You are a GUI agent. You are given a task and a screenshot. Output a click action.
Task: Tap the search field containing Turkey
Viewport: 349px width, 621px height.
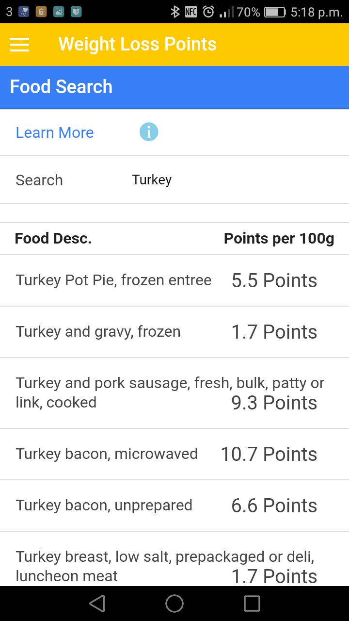click(238, 180)
